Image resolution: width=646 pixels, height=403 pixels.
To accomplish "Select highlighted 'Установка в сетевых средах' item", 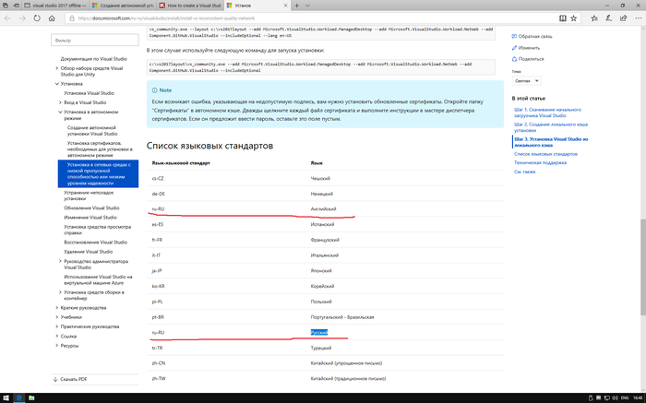I will pos(98,173).
